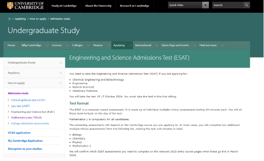Expand the International chevron

click(x=157, y=45)
